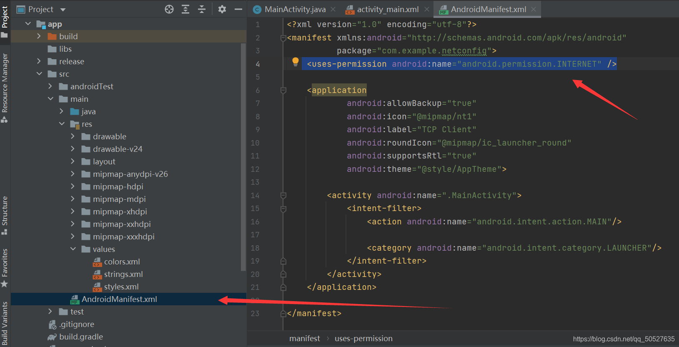
Task: Switch to activity_main.xml editor tab
Action: [388, 9]
